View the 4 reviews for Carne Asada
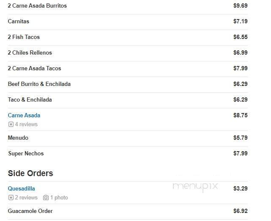 click(x=26, y=124)
